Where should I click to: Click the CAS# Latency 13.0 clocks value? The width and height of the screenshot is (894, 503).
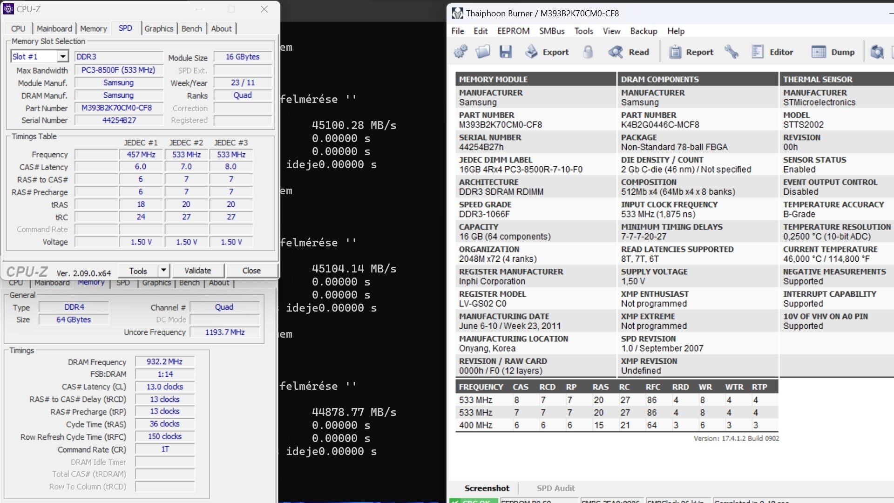(x=164, y=387)
